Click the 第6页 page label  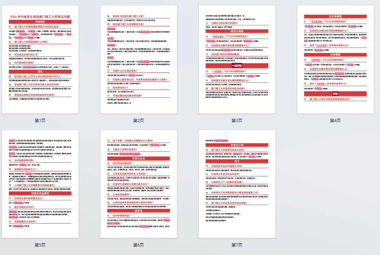(x=138, y=245)
